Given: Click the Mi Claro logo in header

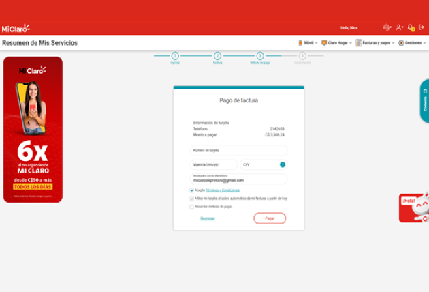Looking at the screenshot, I should pyautogui.click(x=16, y=28).
